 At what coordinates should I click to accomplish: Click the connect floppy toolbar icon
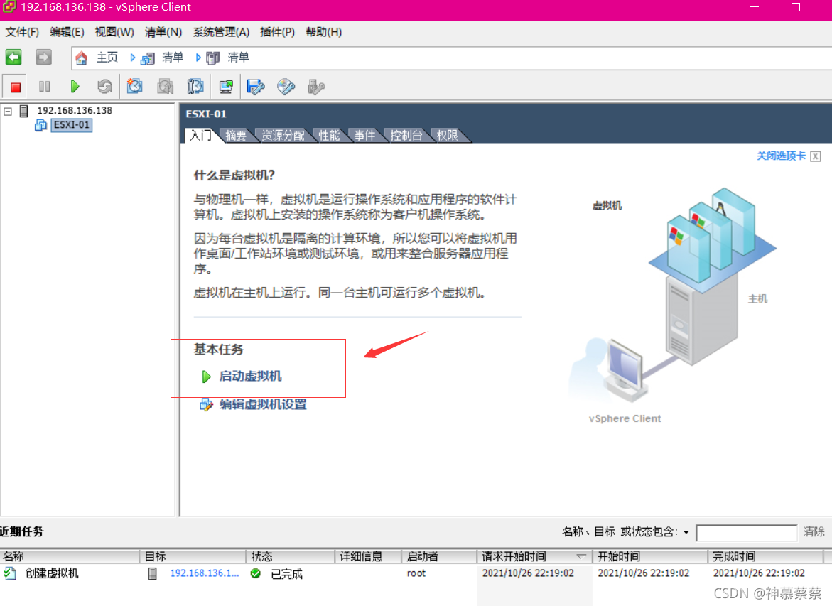point(256,87)
